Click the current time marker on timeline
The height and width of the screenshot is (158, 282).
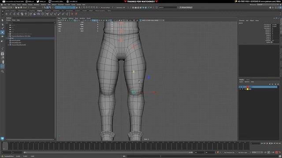point(5,146)
